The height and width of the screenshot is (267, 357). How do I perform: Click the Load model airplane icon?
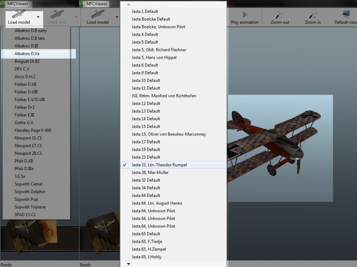[19, 14]
